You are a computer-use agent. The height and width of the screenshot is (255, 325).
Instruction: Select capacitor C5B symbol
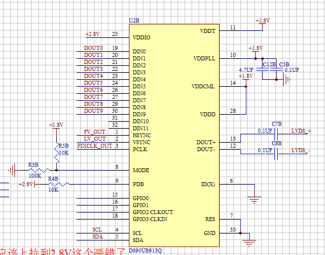click(276, 70)
